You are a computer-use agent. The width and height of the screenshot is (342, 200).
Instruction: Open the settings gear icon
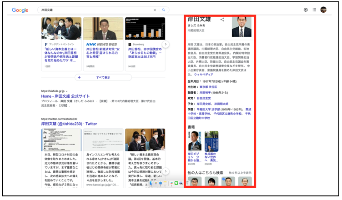point(306,10)
